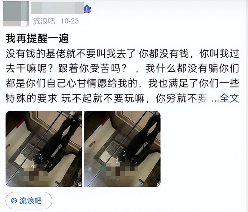
Task: Click the blue level badge beside the username
Action: point(88,8)
